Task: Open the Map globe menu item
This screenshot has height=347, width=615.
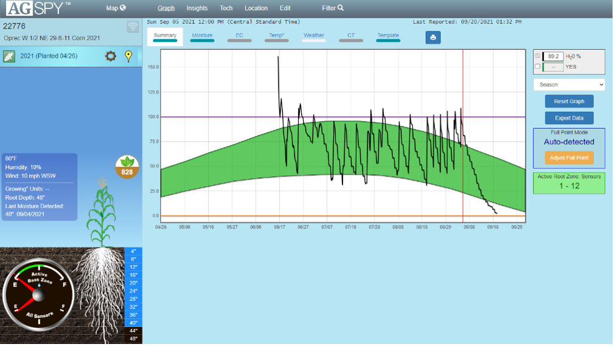Action: [x=116, y=8]
